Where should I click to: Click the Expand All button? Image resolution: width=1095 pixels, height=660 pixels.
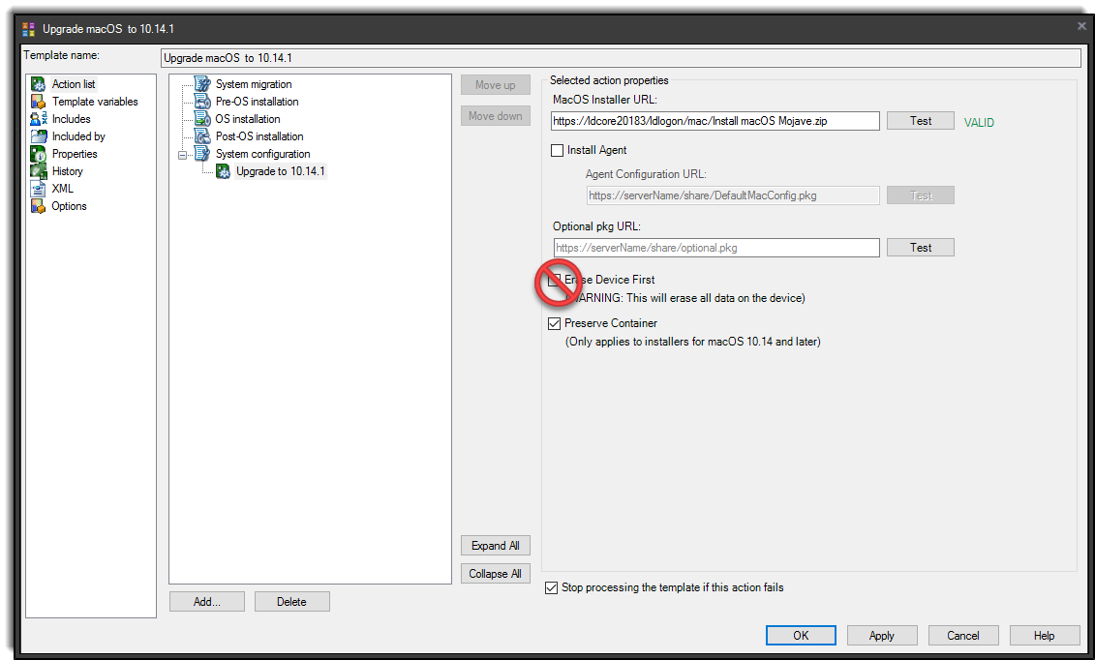tap(495, 545)
